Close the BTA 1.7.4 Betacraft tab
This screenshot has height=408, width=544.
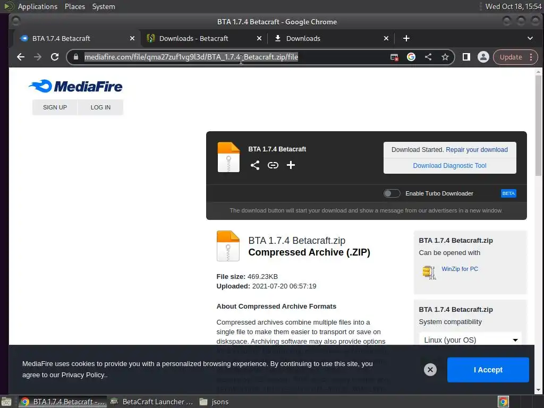tap(132, 38)
